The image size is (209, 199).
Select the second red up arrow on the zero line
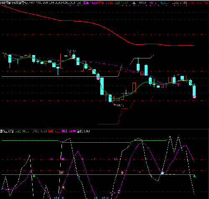pos(122,172)
